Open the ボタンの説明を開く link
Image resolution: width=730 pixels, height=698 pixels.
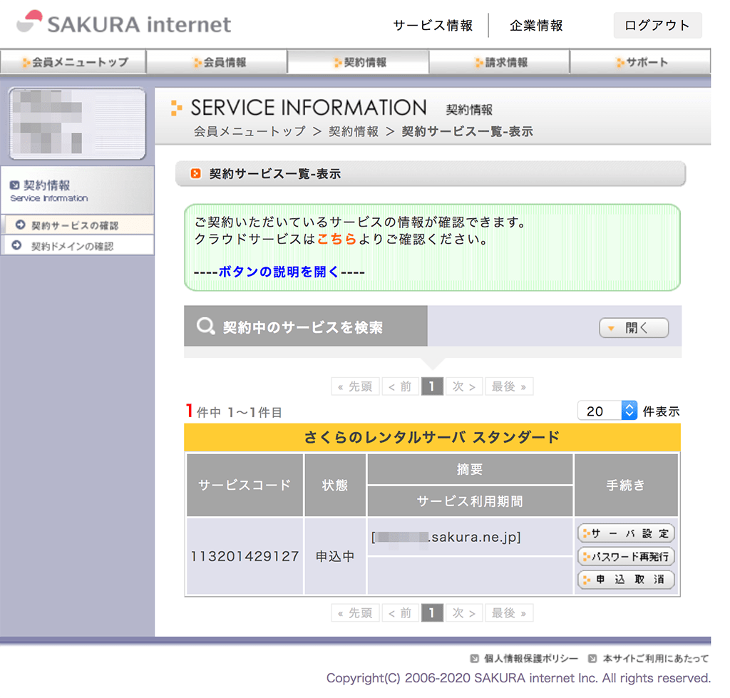279,272
